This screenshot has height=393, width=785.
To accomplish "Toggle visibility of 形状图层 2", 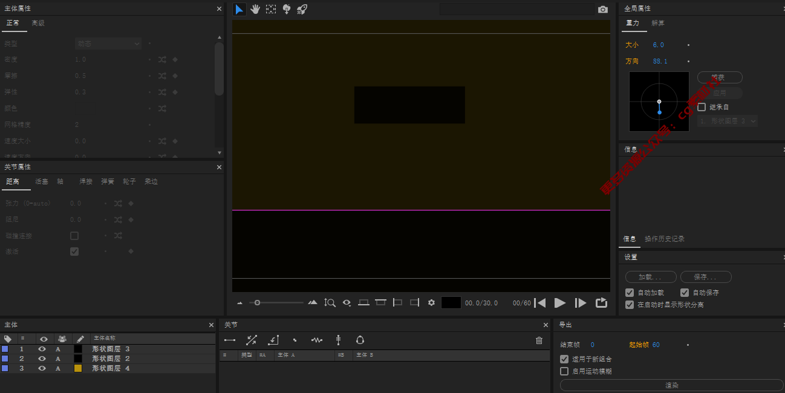I will click(42, 359).
